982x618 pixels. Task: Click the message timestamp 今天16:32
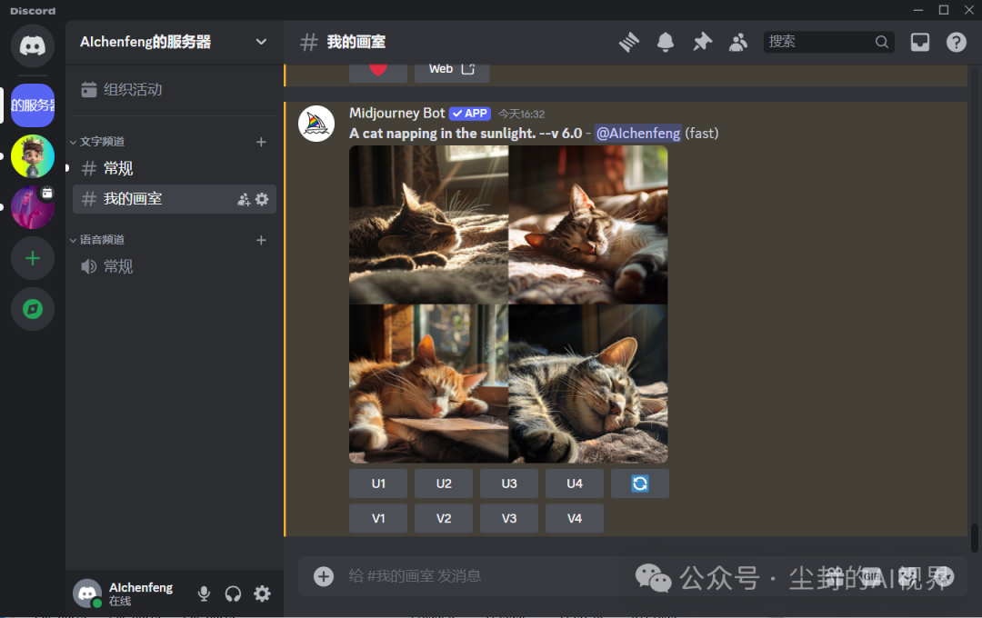tap(521, 114)
